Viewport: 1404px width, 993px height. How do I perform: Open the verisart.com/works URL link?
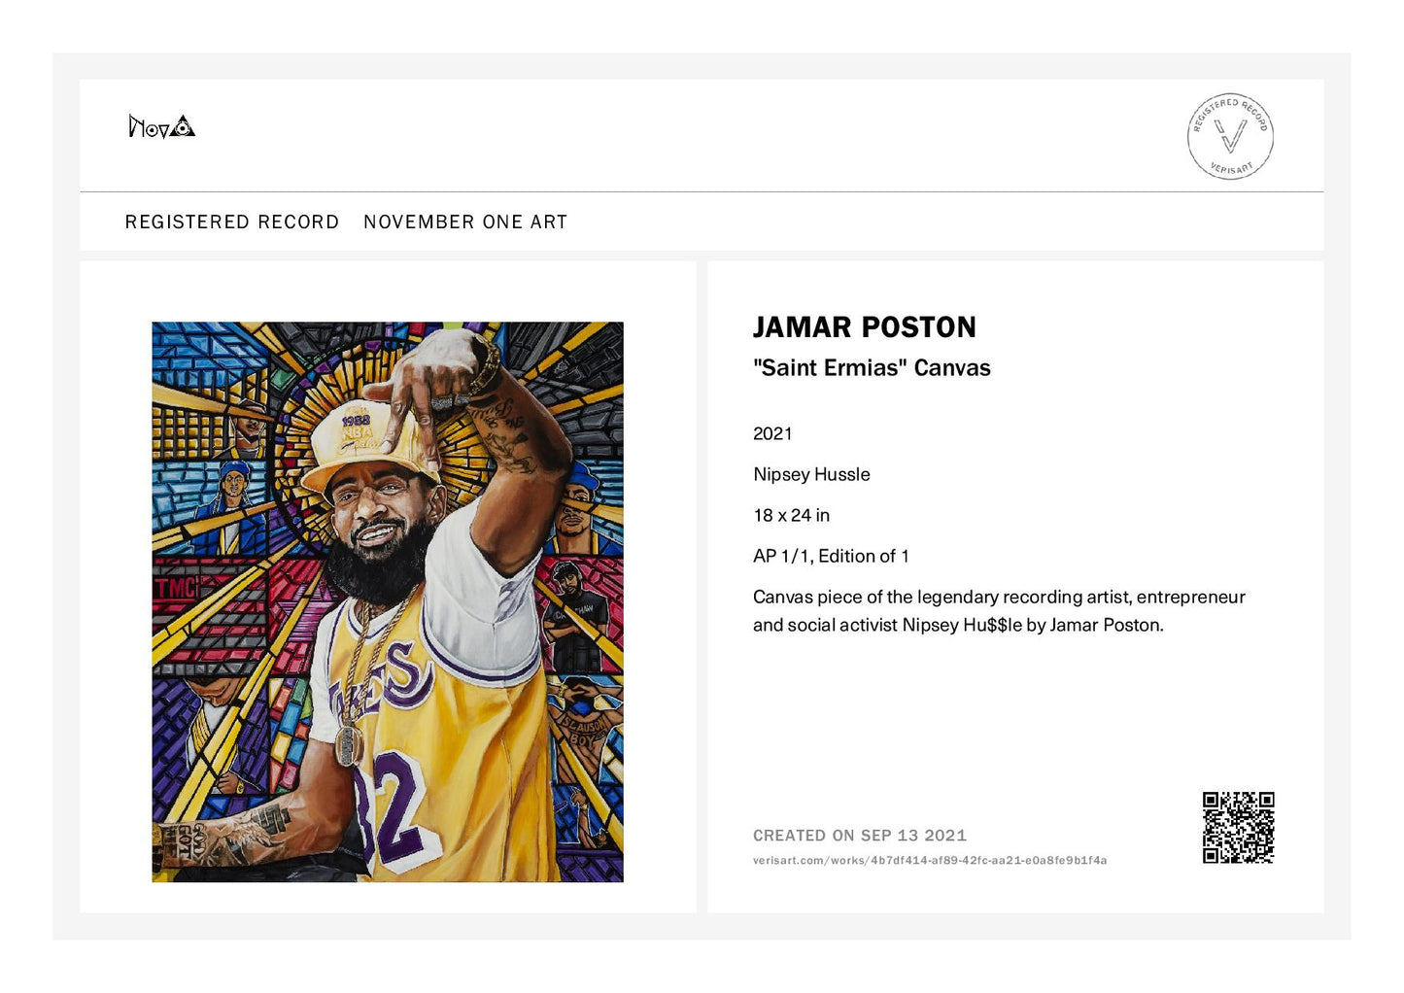point(930,861)
